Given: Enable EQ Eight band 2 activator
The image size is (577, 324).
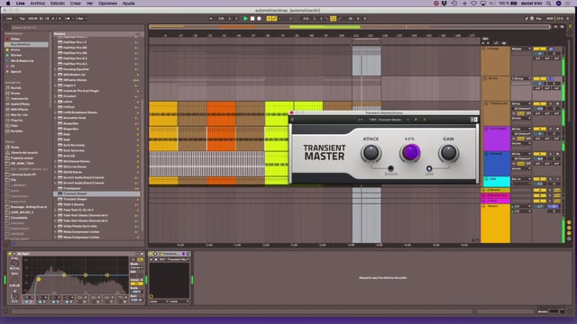Looking at the screenshot, I should click(40, 301).
